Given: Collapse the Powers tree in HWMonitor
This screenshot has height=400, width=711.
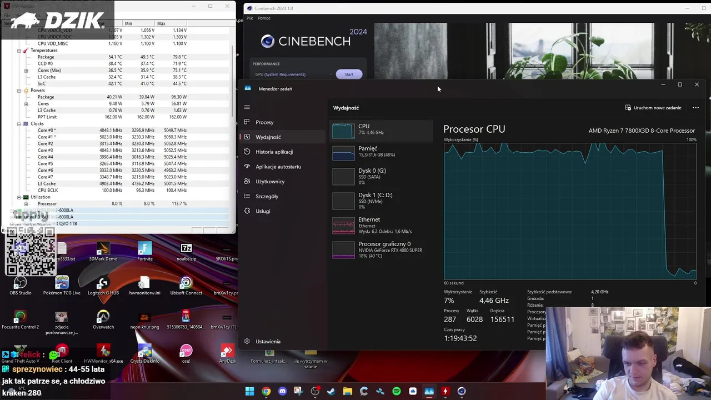Looking at the screenshot, I should pos(19,91).
